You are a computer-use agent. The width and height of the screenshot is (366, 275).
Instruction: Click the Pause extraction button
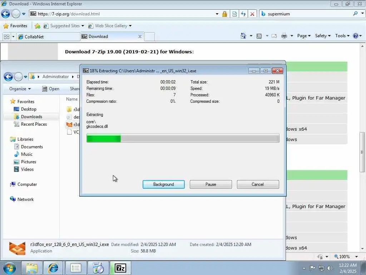tap(211, 184)
